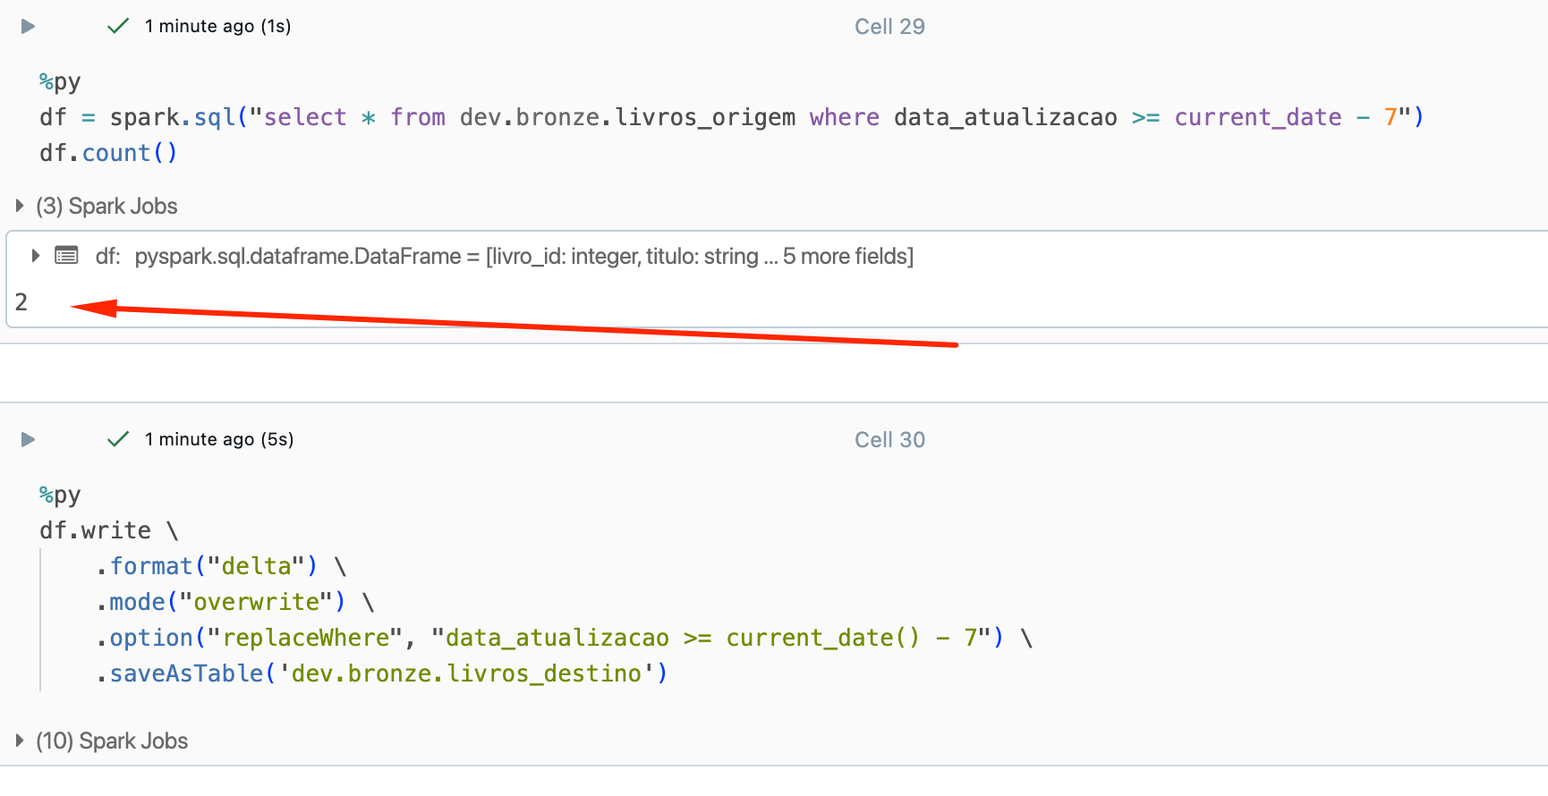
Task: Click the "1 minute ago (1s)" run timestamp
Action: pyautogui.click(x=217, y=27)
